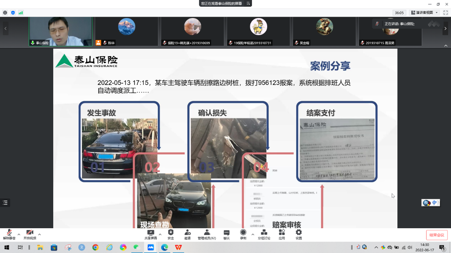Start recording with 录制 button

tap(243, 234)
